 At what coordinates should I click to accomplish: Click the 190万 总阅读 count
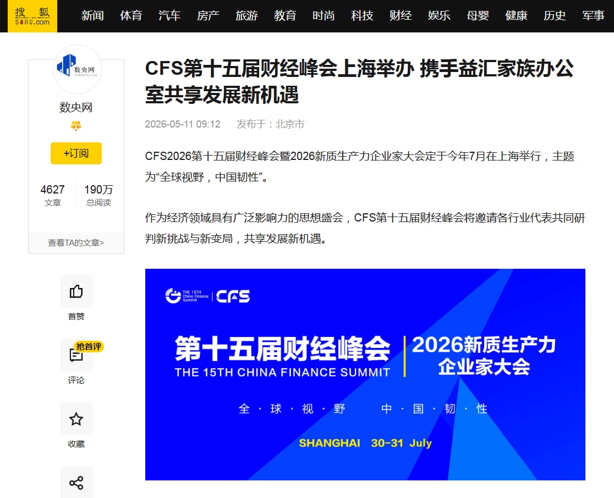pos(98,195)
